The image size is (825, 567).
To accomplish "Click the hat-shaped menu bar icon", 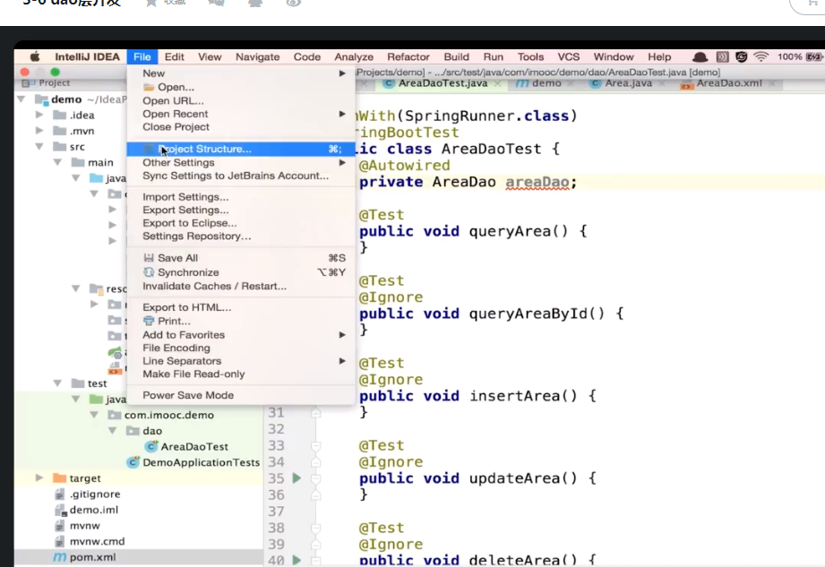I will [x=700, y=56].
